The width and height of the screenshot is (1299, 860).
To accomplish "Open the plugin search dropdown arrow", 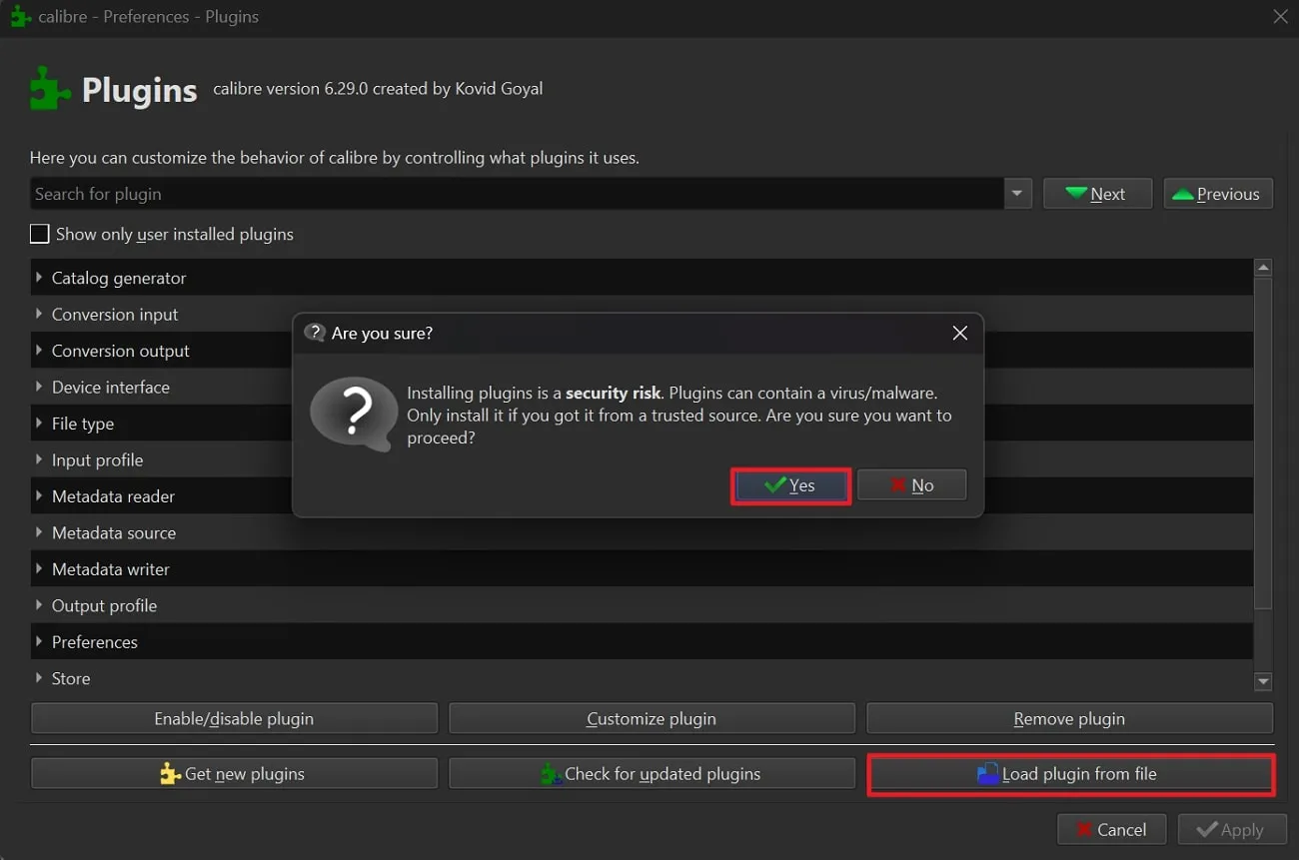I will pos(1017,193).
